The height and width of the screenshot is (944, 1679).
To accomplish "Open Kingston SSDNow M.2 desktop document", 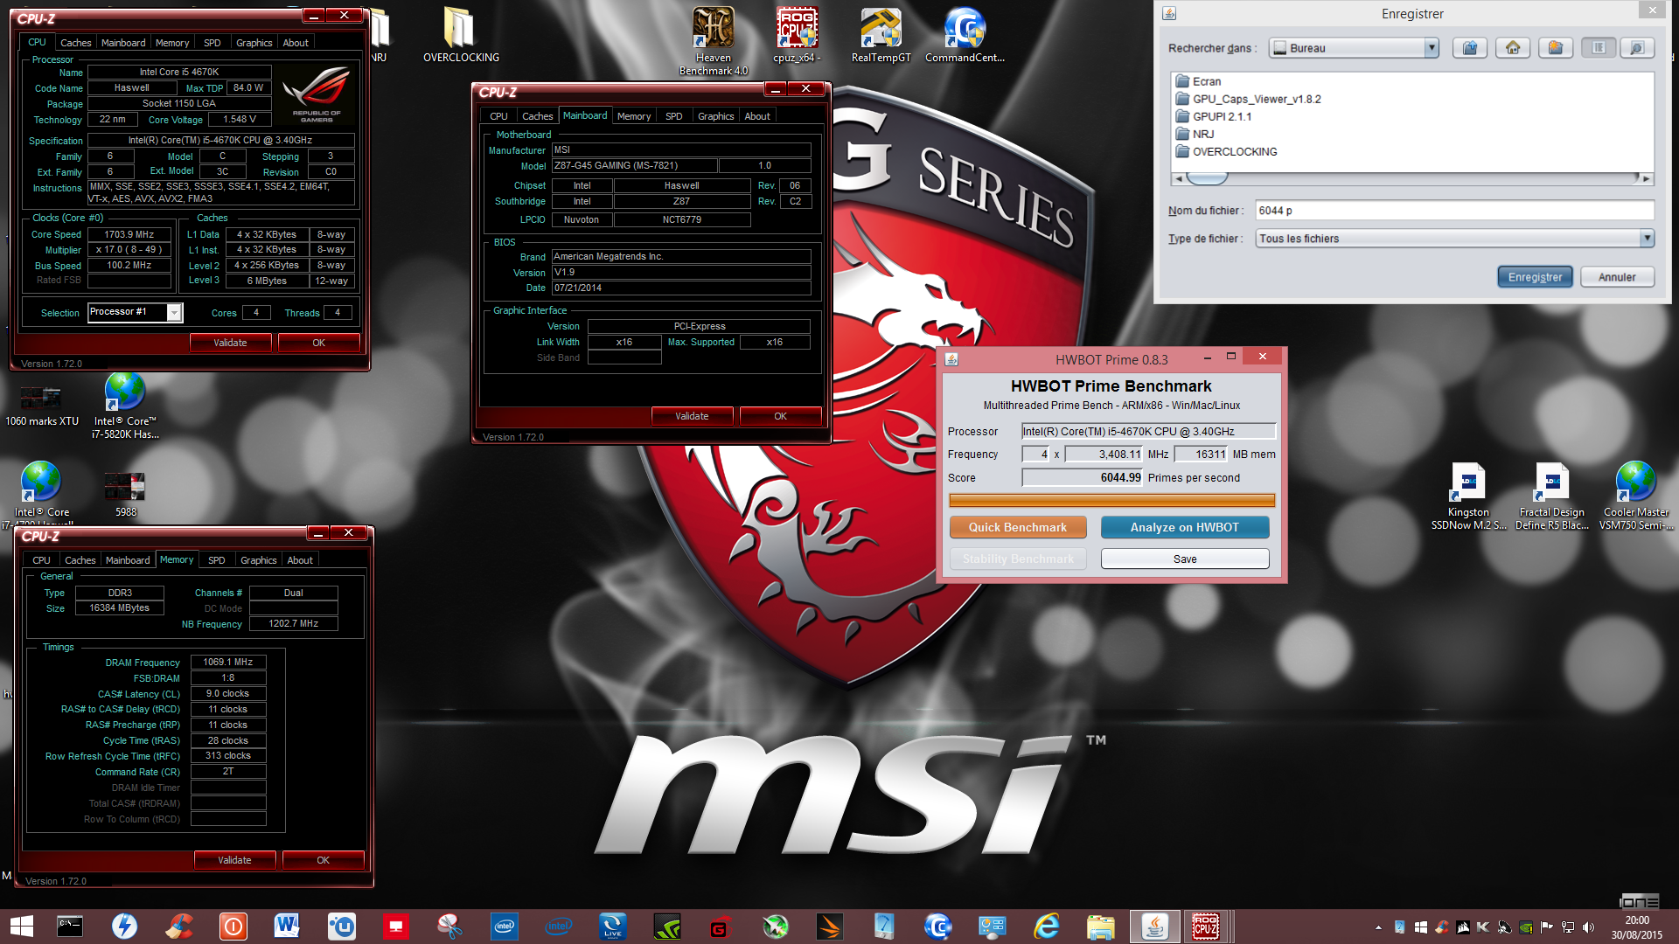I will [x=1468, y=496].
